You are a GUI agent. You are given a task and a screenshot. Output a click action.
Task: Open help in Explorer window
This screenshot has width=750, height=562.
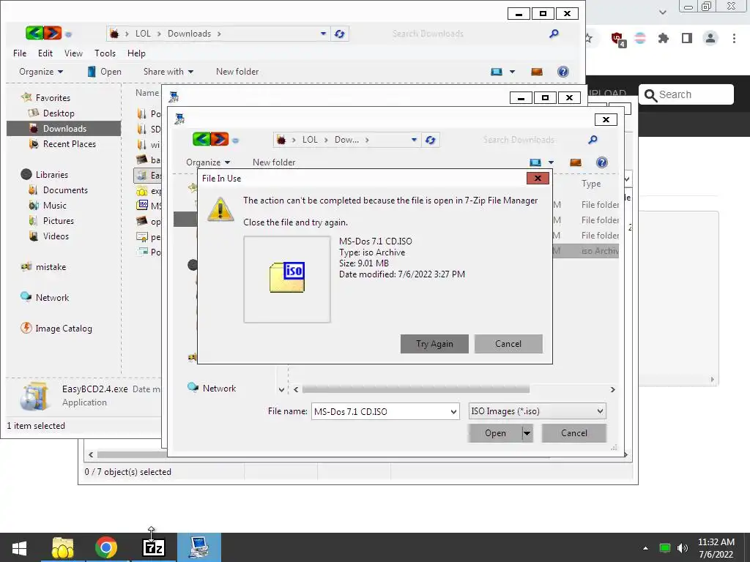pos(563,72)
